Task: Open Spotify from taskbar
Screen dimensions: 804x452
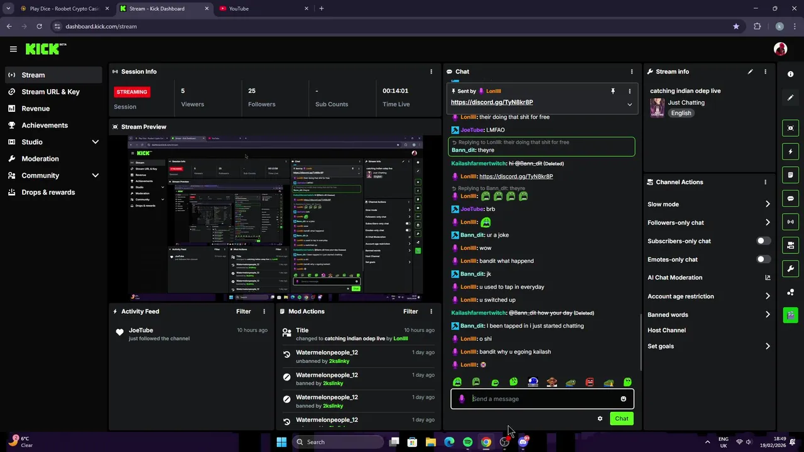Action: (468, 442)
